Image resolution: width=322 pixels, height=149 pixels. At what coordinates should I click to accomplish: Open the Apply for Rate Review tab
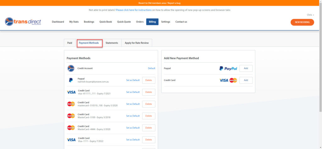[137, 43]
